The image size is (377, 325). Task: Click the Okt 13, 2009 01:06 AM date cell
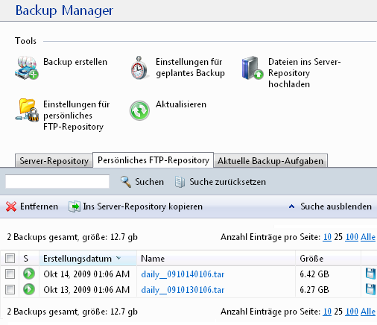(86, 290)
